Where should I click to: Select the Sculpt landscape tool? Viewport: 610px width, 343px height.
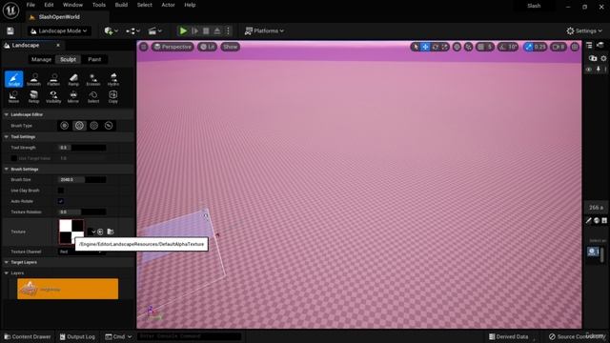(x=14, y=79)
